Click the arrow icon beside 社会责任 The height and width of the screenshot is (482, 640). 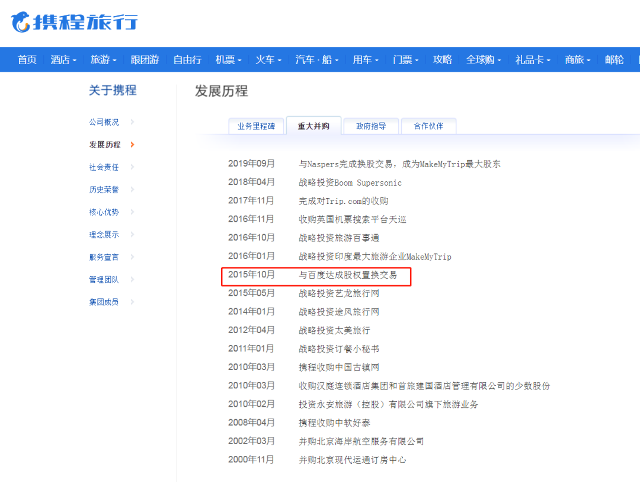[x=132, y=167]
